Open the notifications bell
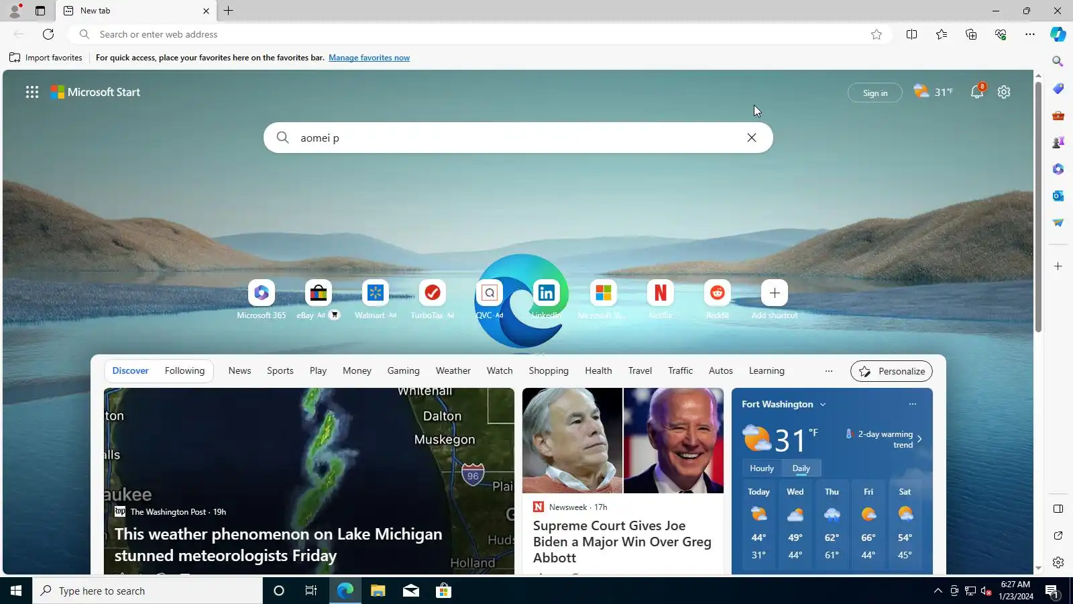 click(x=977, y=92)
